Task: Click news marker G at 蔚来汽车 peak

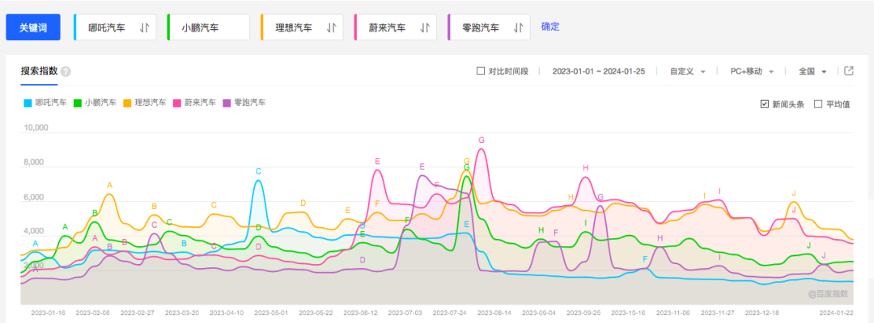Action: click(x=482, y=141)
